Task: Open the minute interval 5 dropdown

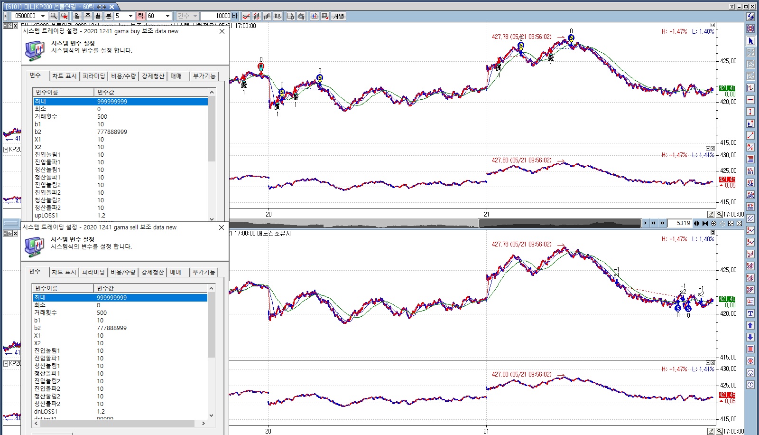Action: 130,16
